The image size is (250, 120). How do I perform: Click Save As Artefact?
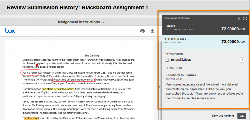click(223, 116)
